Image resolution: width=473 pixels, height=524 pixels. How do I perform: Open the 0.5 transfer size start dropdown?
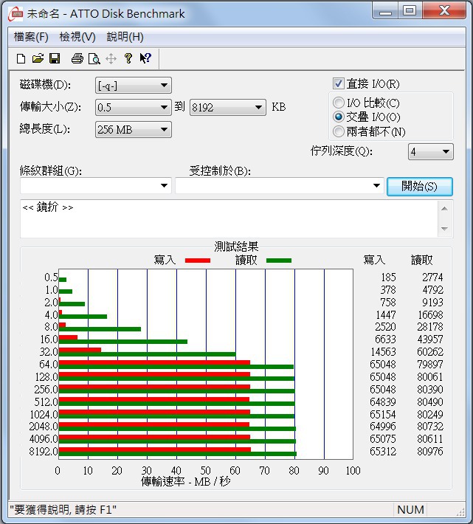(134, 107)
